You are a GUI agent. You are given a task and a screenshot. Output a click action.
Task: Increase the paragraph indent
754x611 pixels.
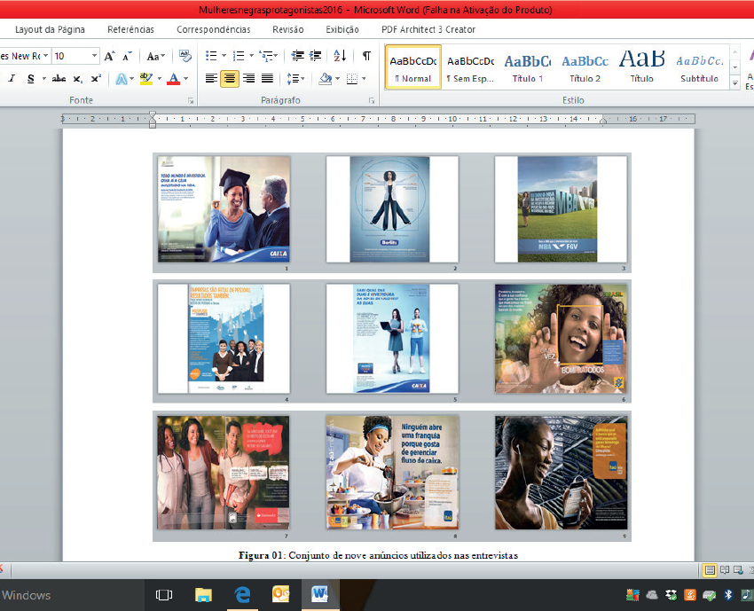[x=316, y=56]
